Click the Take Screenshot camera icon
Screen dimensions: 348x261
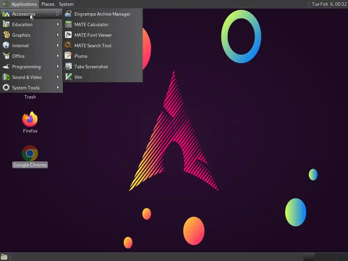click(x=68, y=66)
